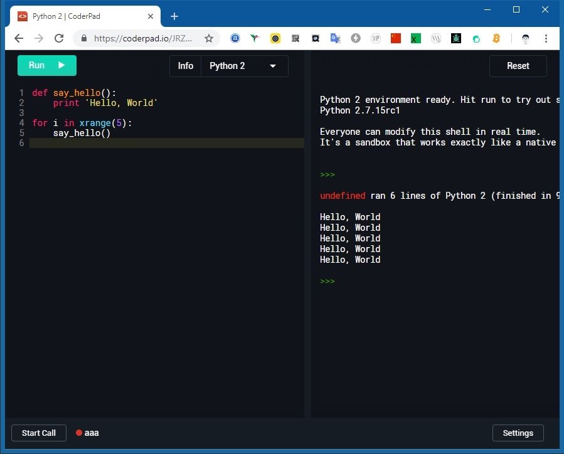The width and height of the screenshot is (564, 454).
Task: Click 'Python 2.7.15rc1' version text
Action: (x=359, y=110)
